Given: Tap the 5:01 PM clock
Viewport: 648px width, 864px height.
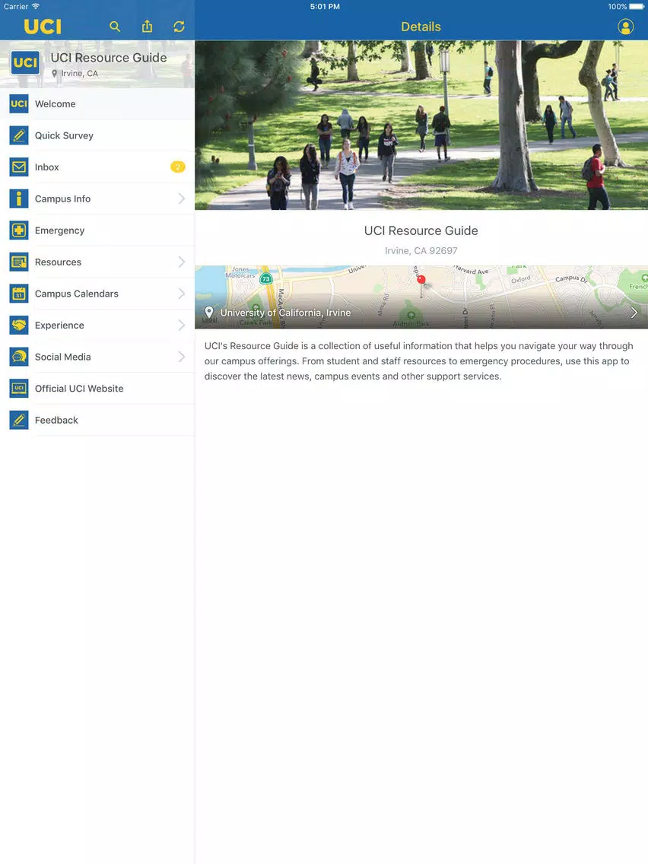Looking at the screenshot, I should point(325,7).
